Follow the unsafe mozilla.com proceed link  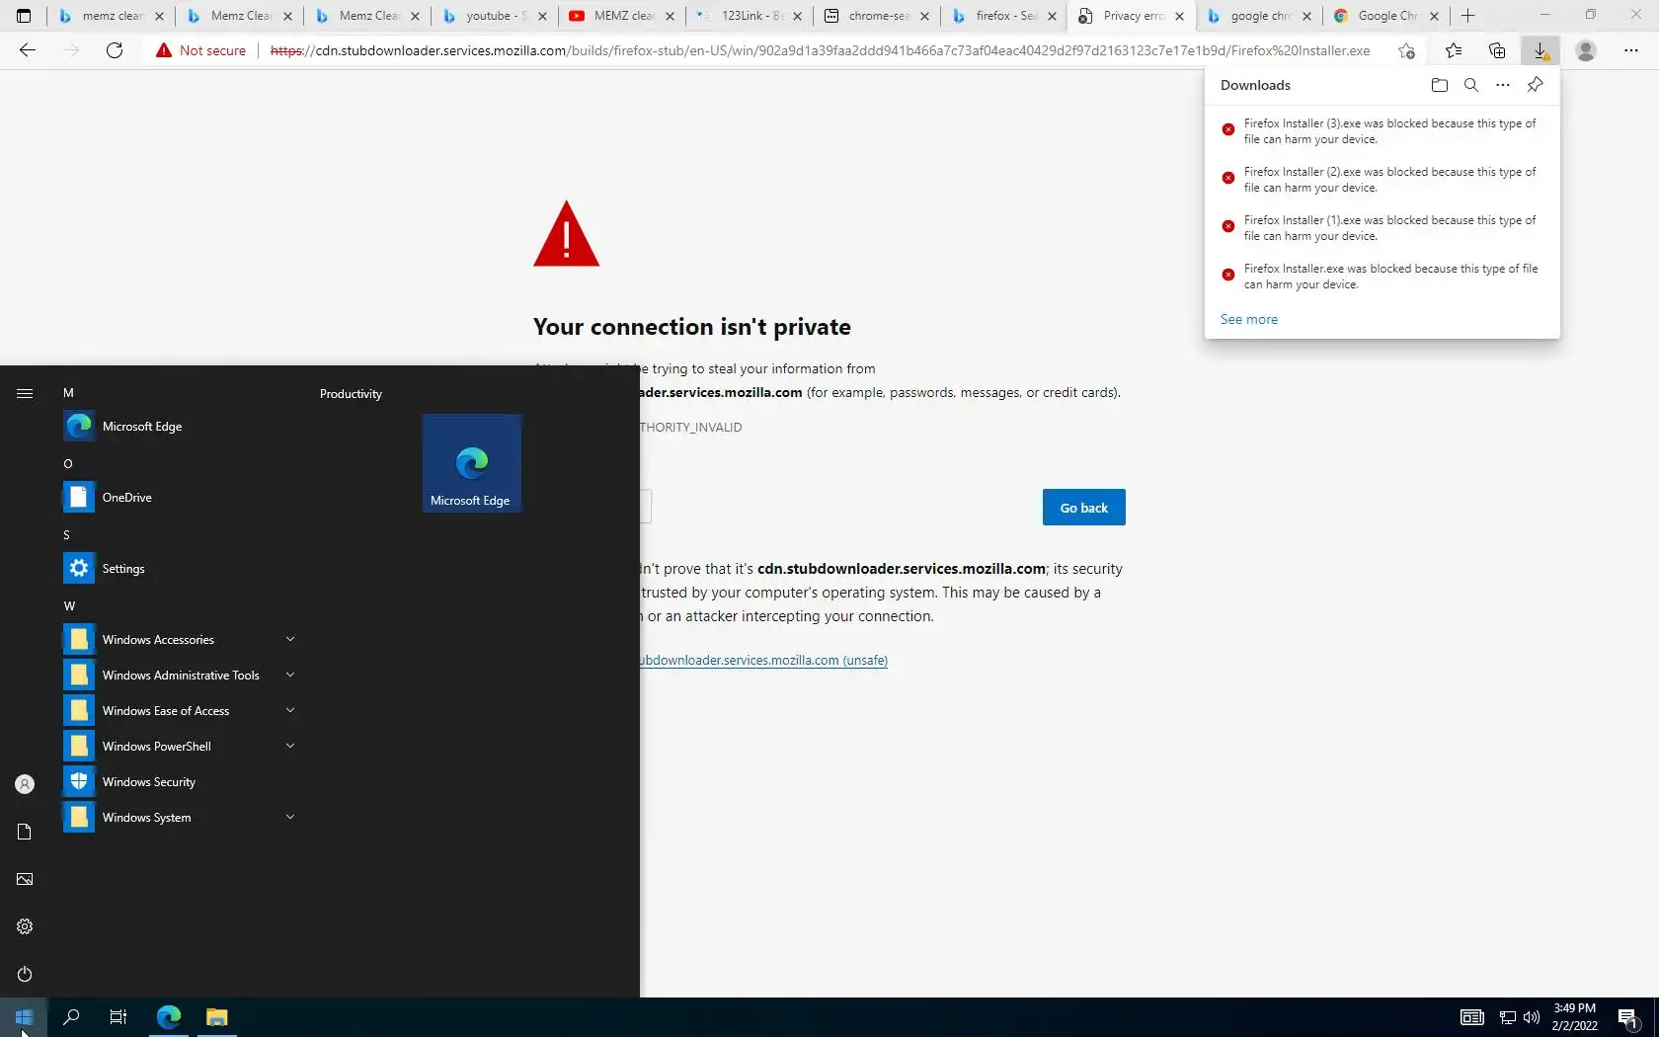click(763, 660)
